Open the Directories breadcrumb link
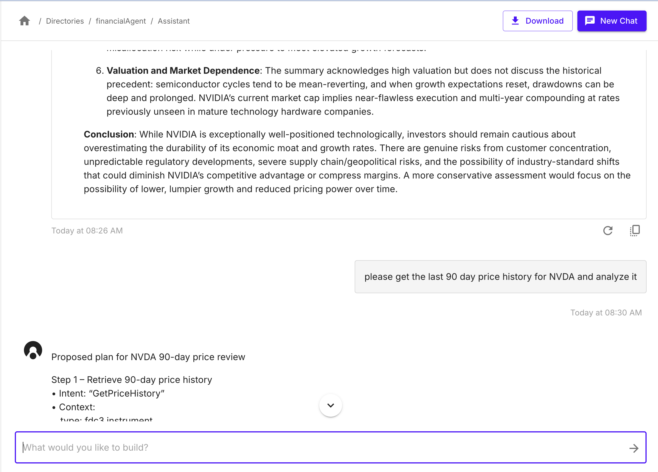This screenshot has height=472, width=658. tap(65, 21)
